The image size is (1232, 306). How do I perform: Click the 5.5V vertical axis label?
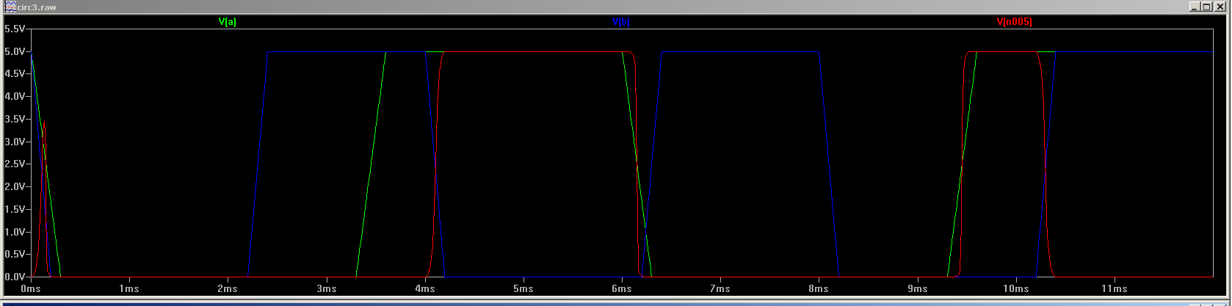tap(15, 29)
